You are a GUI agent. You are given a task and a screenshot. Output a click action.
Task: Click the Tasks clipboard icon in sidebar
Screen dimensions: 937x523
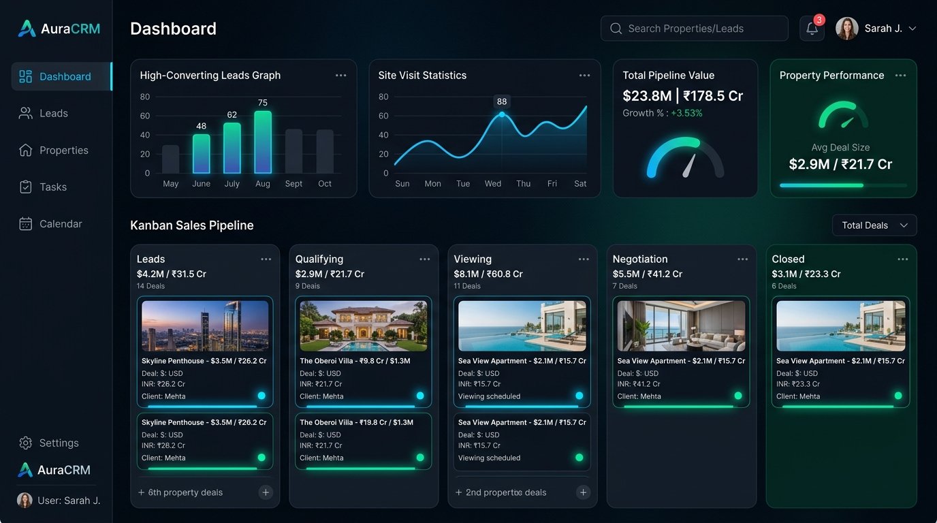[x=25, y=187]
